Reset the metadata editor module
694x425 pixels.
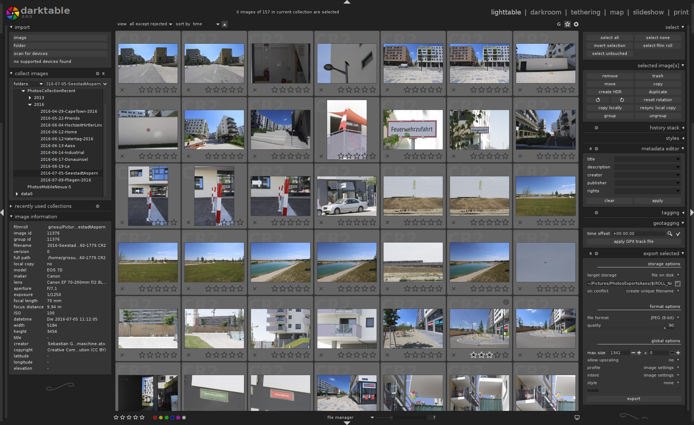tap(596, 149)
